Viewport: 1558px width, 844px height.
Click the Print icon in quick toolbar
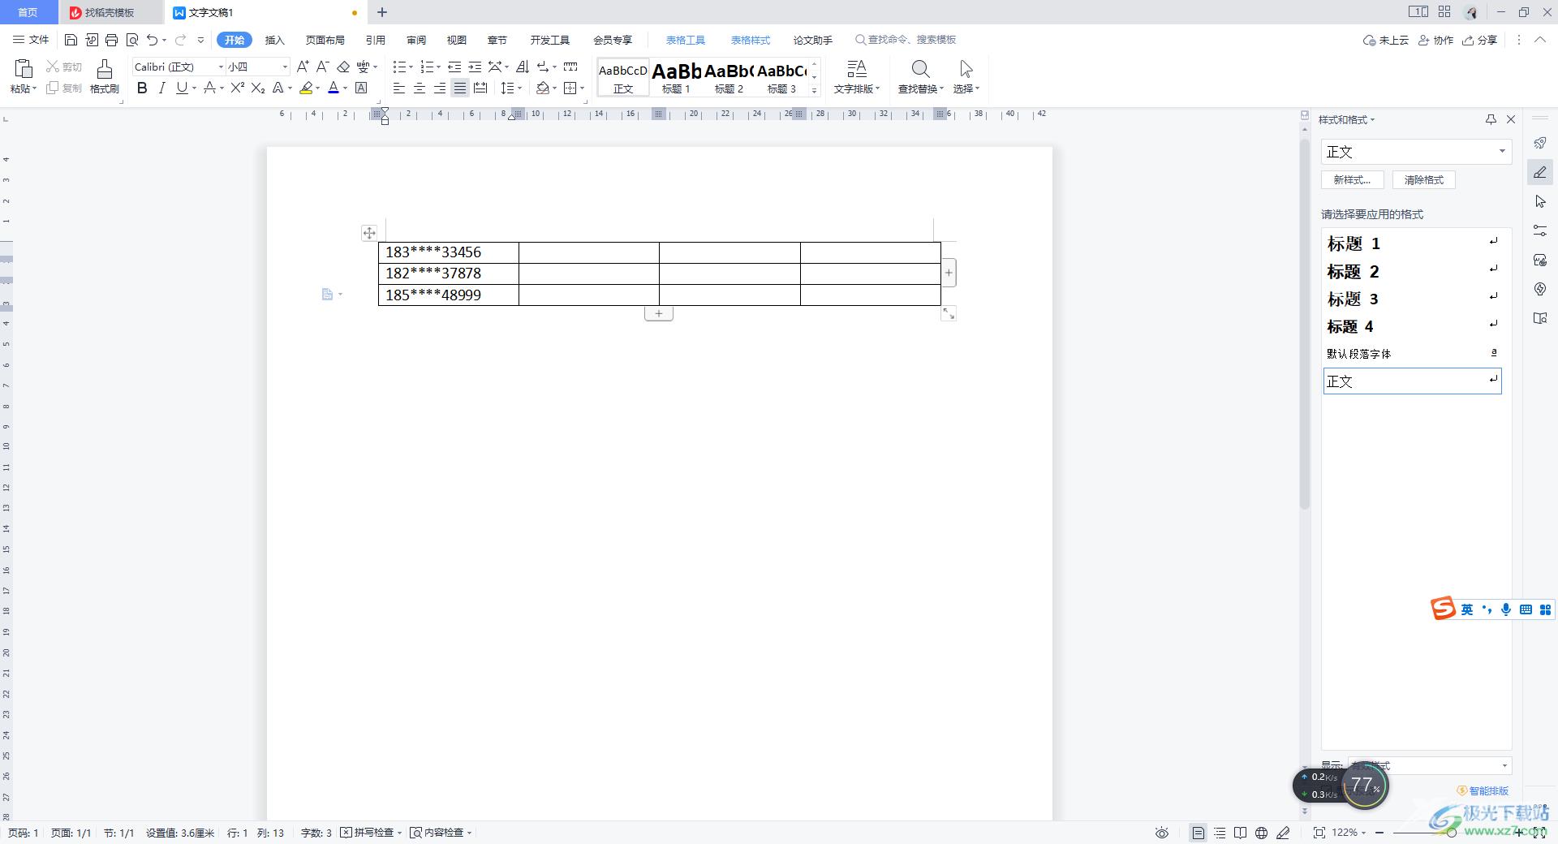click(x=112, y=40)
